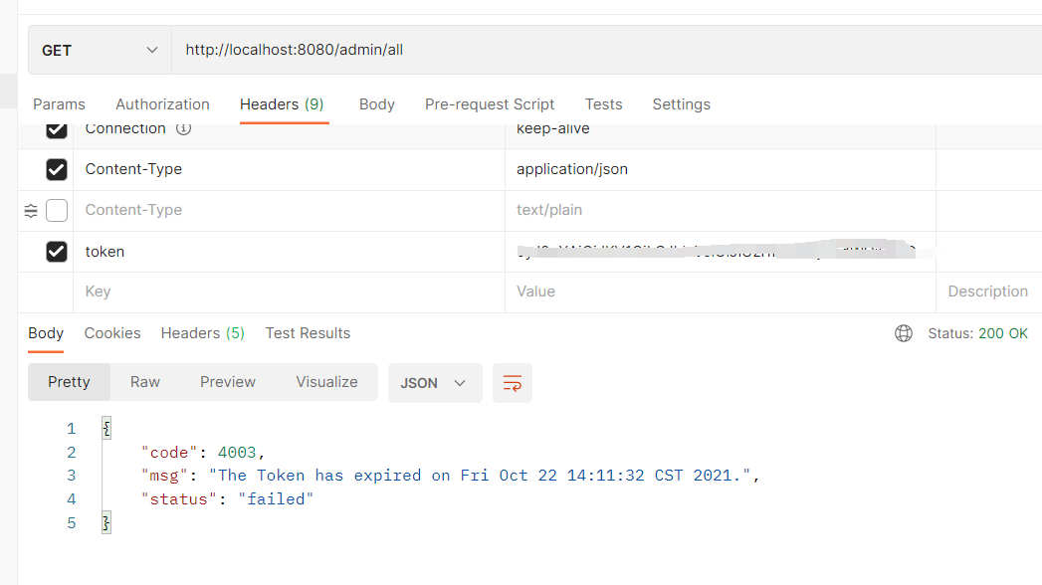1042x585 pixels.
Task: Select the Raw response view
Action: tap(145, 382)
